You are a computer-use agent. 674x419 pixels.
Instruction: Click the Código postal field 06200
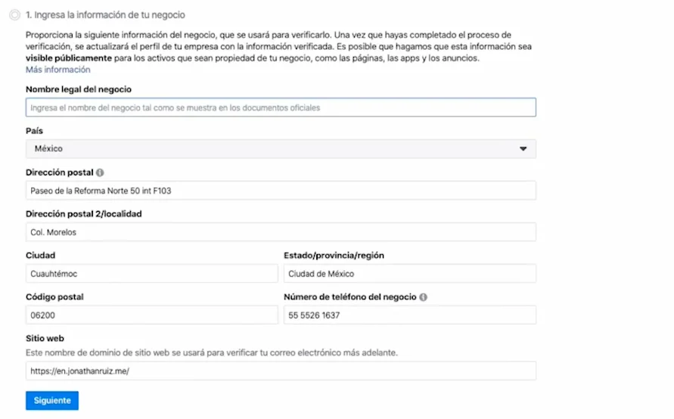152,315
